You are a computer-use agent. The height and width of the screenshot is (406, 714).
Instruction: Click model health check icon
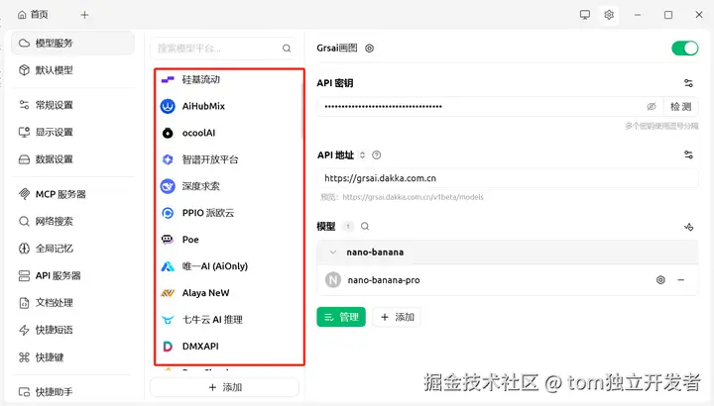pos(688,227)
